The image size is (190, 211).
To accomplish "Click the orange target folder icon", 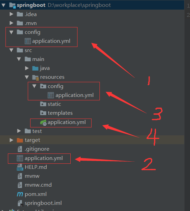I will tap(20, 140).
